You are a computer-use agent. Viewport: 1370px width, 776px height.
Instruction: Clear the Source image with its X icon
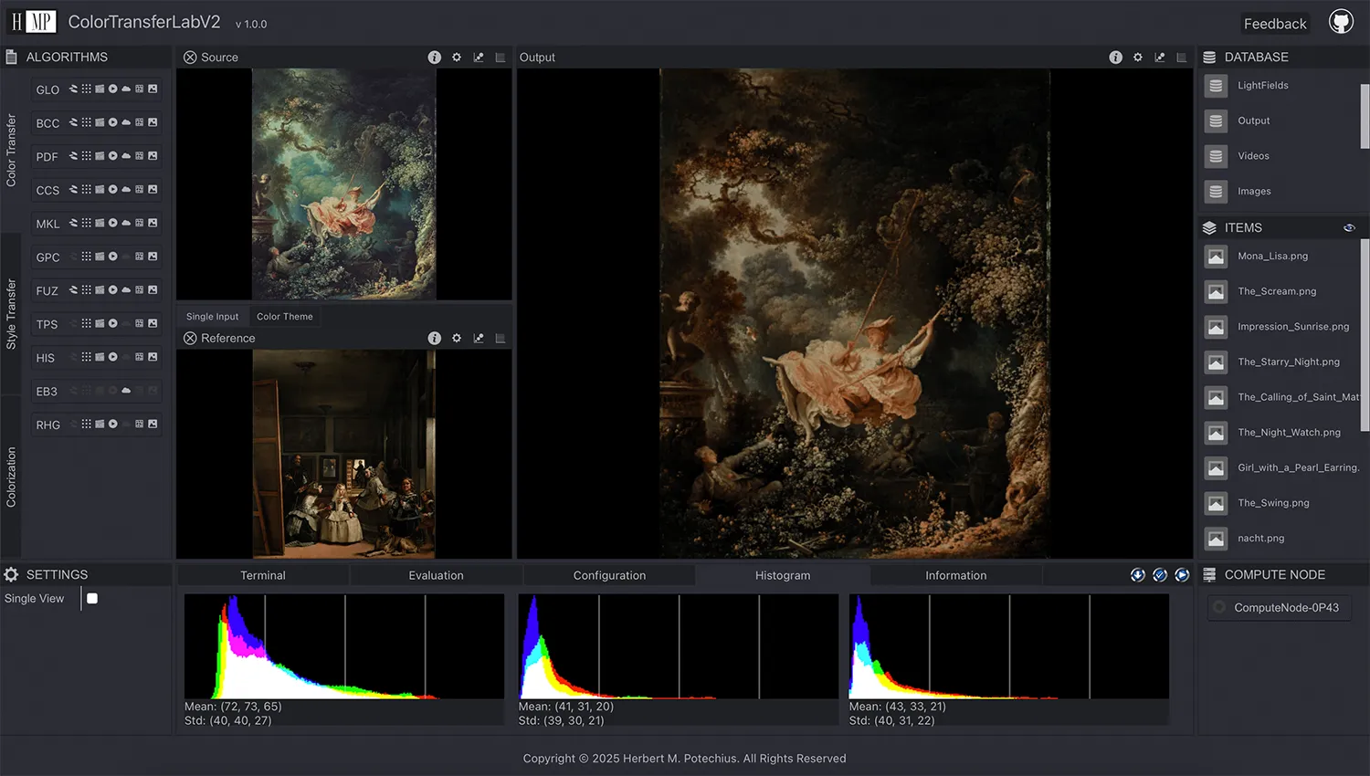pos(190,58)
